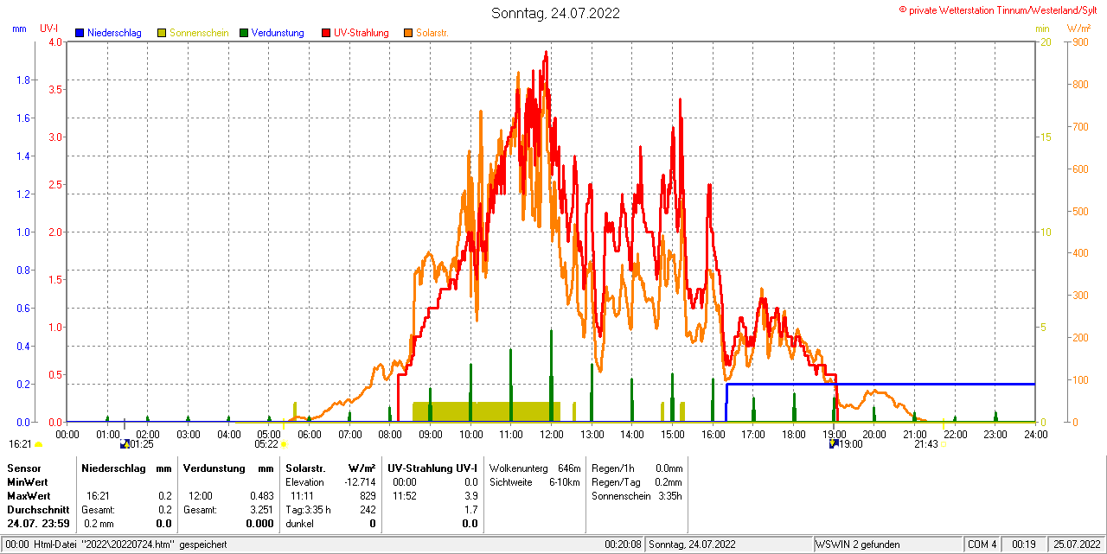Select the Sonnenschein legend label
Viewport: 1107px width, 554px height.
(199, 33)
